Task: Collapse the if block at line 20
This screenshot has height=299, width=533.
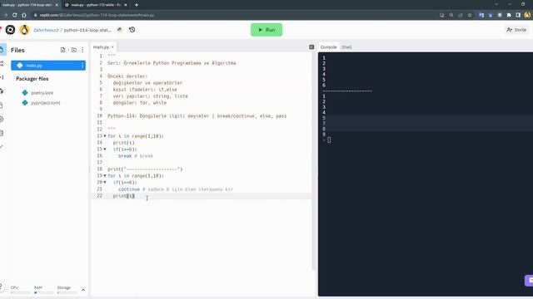Action: pos(105,183)
